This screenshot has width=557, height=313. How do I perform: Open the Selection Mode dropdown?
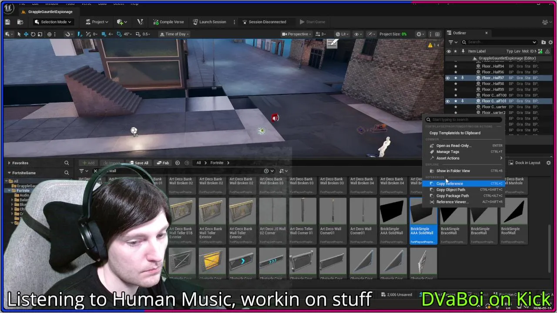tap(53, 22)
